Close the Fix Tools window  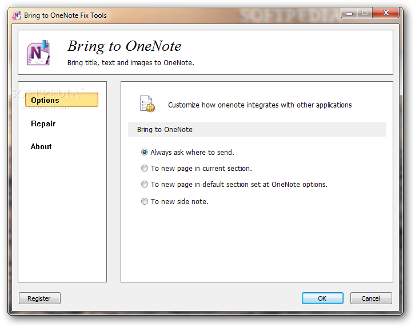(x=386, y=13)
